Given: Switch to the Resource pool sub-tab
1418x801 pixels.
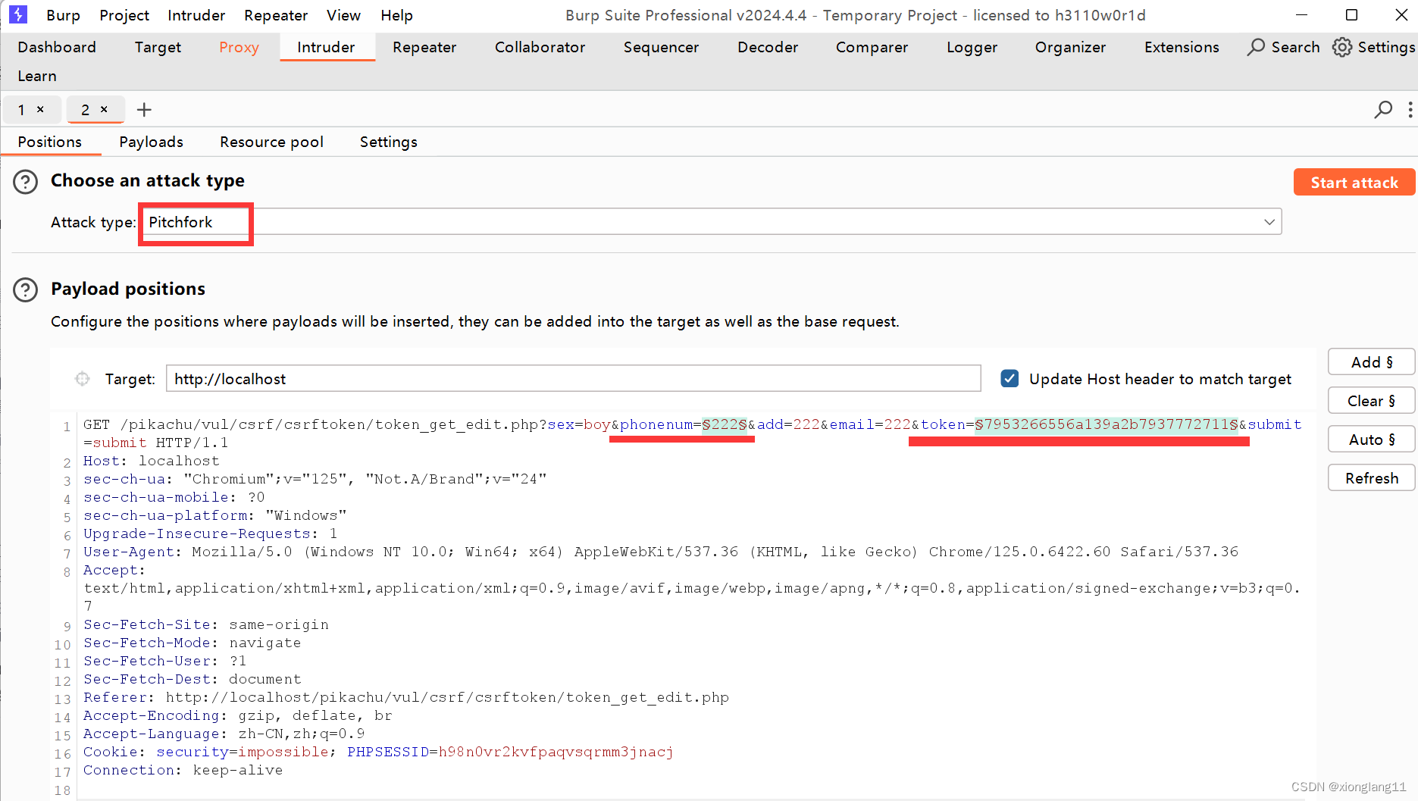Looking at the screenshot, I should coord(271,142).
